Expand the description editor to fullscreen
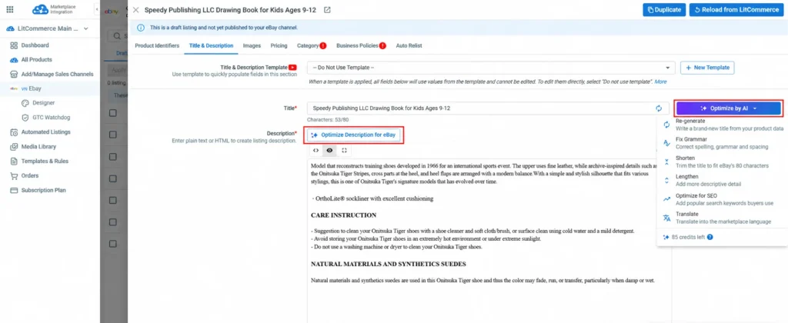Image resolution: width=788 pixels, height=323 pixels. [x=344, y=150]
